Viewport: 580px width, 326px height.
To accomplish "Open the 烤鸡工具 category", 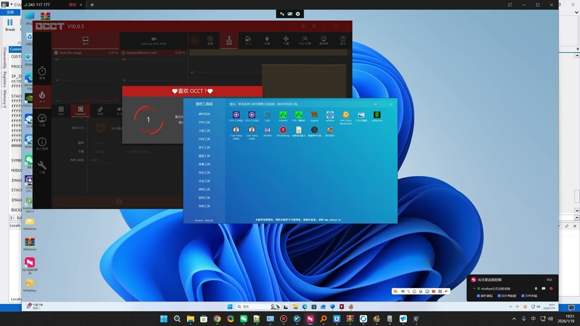I will (204, 189).
